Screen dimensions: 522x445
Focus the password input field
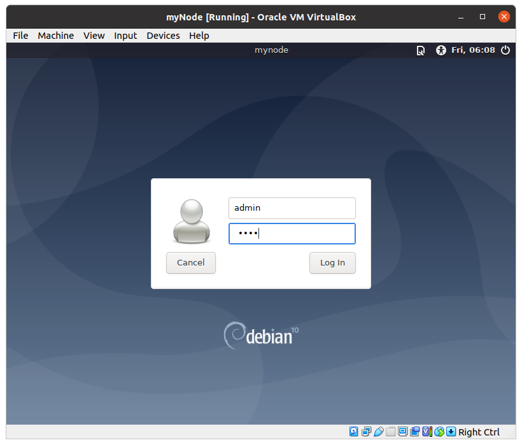[292, 234]
